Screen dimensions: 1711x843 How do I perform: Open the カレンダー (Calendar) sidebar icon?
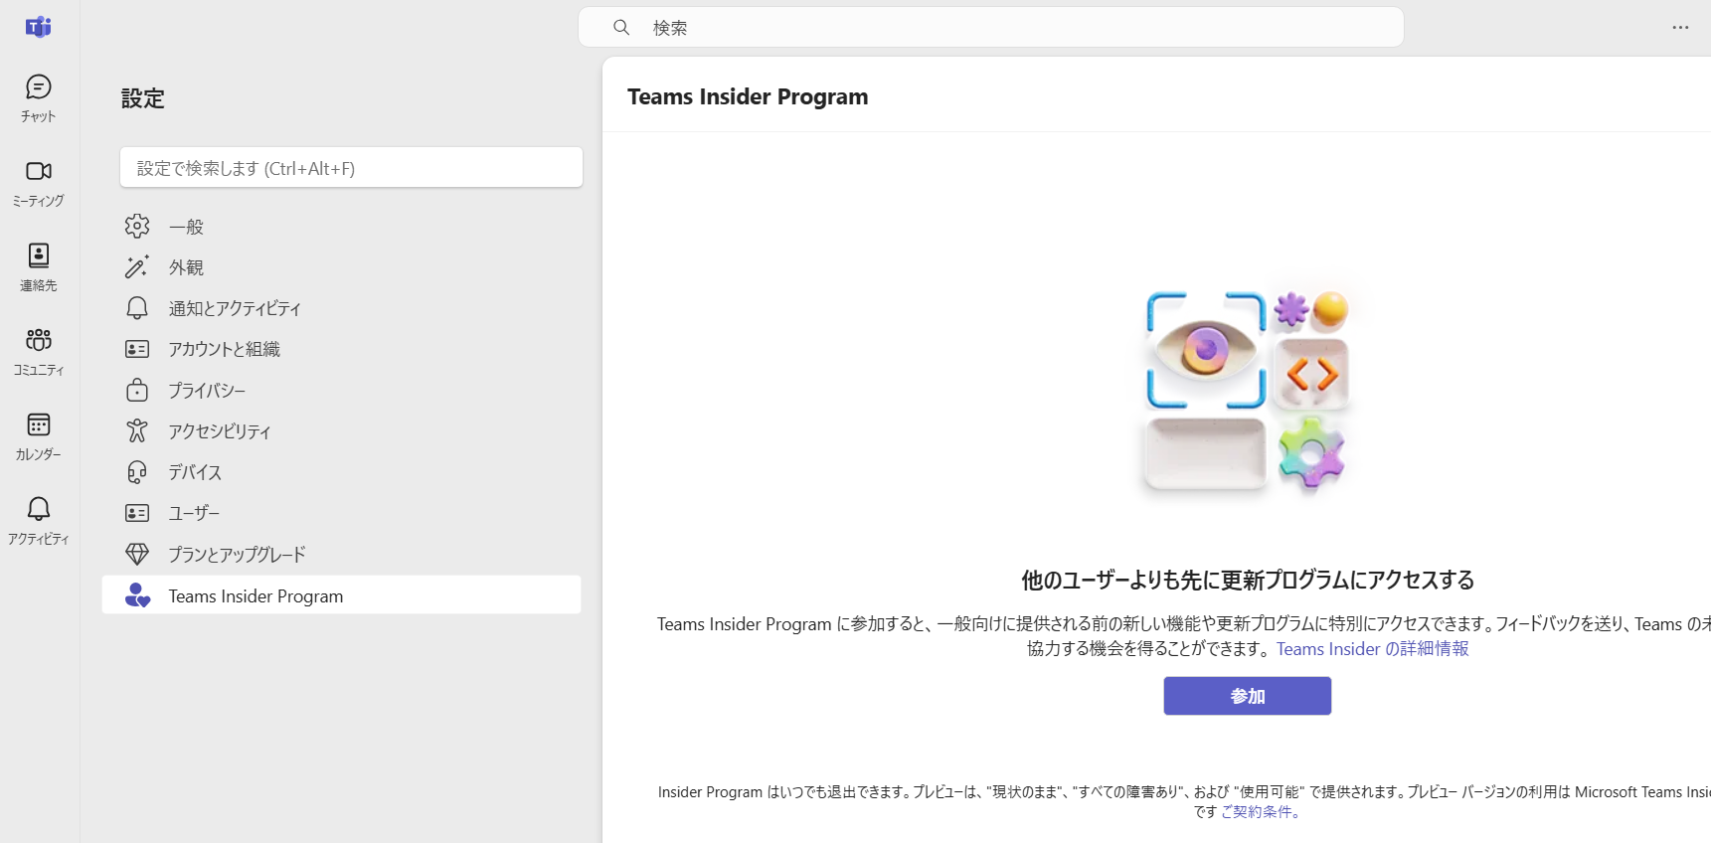(39, 436)
